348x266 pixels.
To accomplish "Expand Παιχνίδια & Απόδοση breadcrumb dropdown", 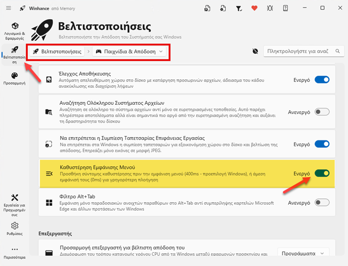I will pyautogui.click(x=129, y=52).
